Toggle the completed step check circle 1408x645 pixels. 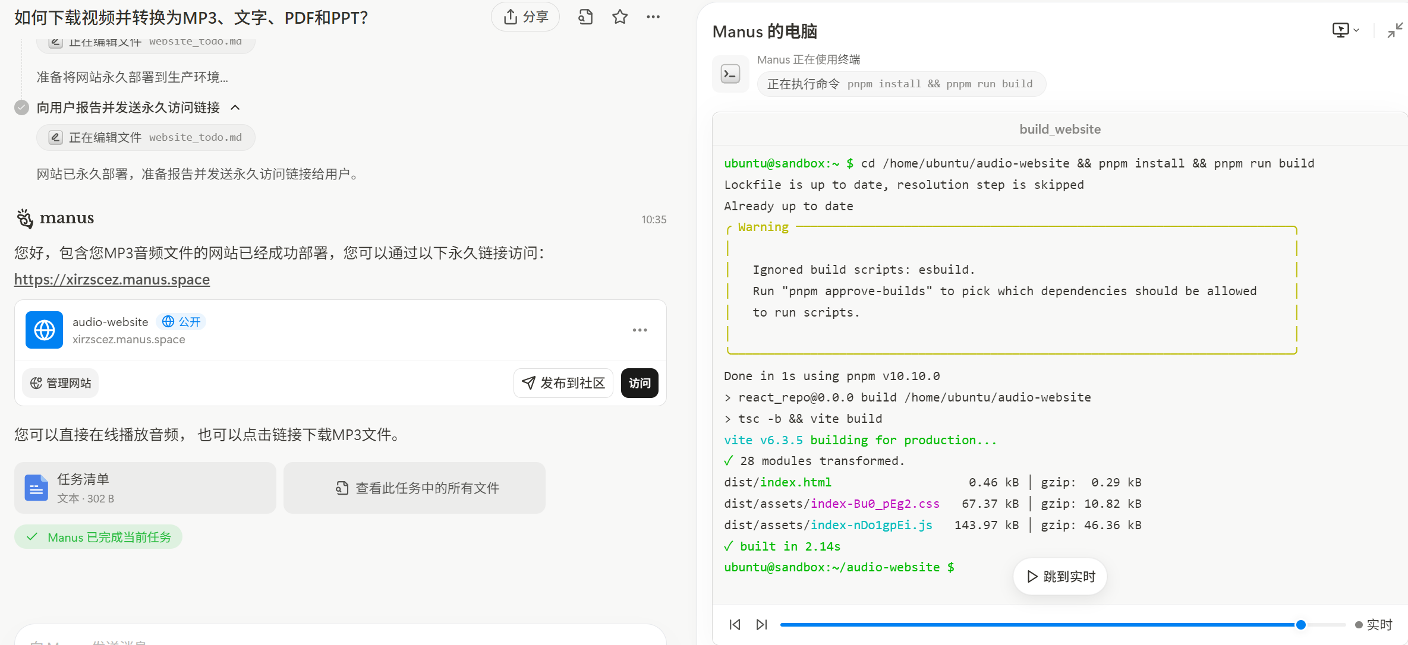pyautogui.click(x=22, y=107)
